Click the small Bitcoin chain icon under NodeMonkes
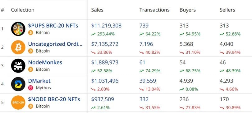 point(30,69)
